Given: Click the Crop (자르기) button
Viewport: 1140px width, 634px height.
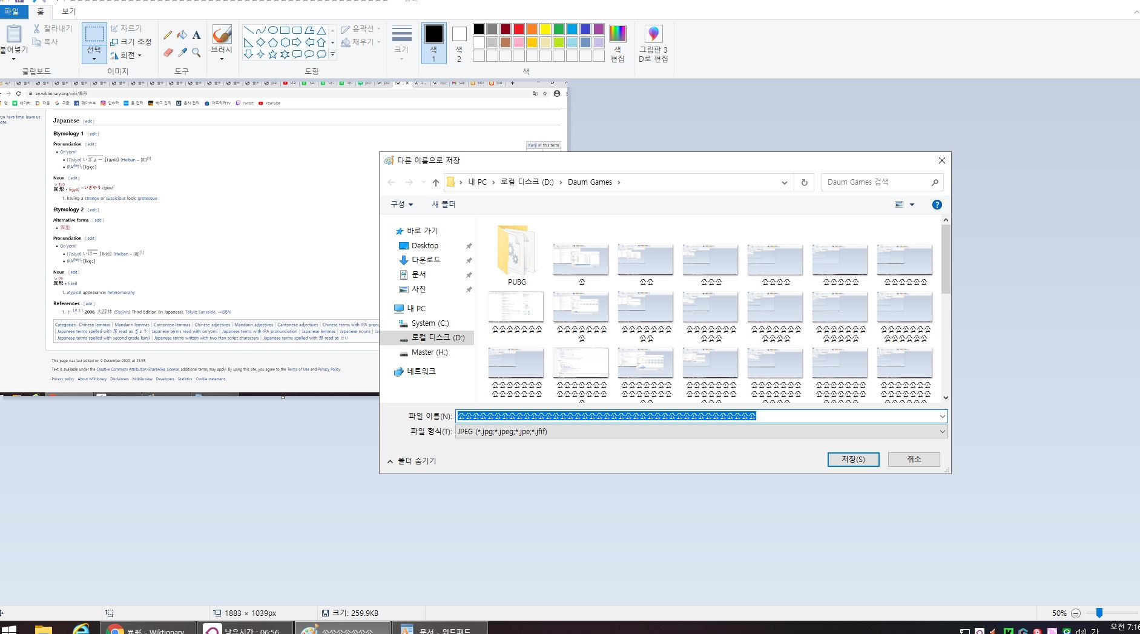Looking at the screenshot, I should 126,28.
